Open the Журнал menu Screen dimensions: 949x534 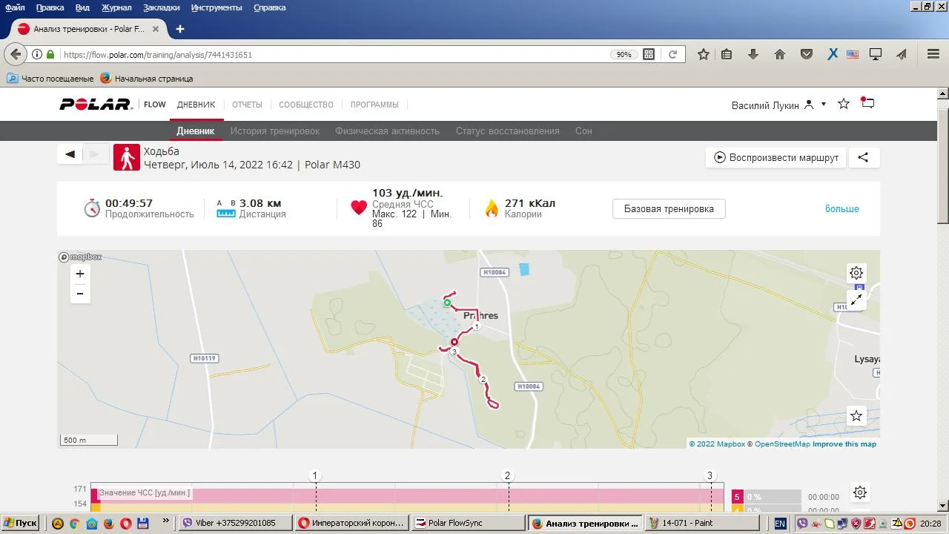(x=116, y=7)
